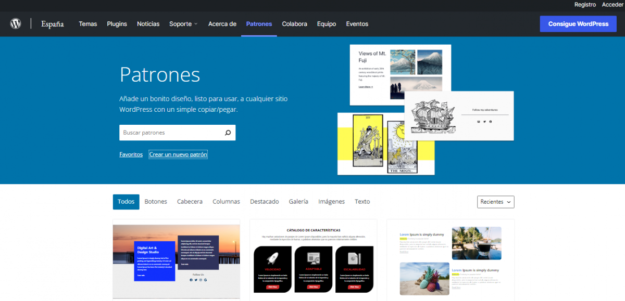625x301 pixels.
Task: Click the search magnifier icon
Action: click(228, 133)
